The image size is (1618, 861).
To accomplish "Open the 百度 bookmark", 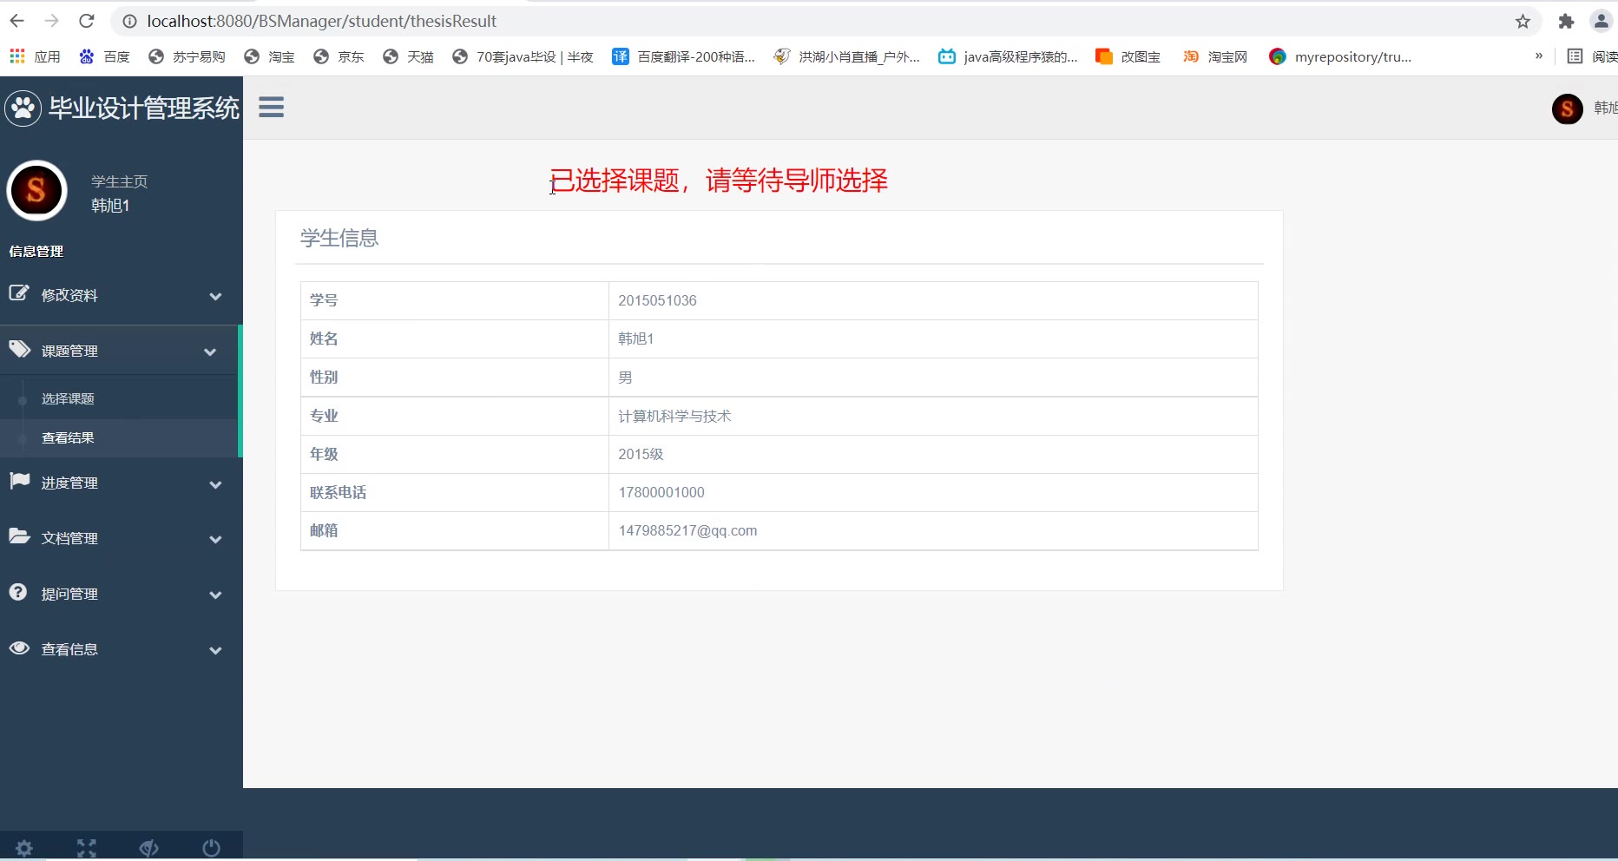I will coord(104,56).
